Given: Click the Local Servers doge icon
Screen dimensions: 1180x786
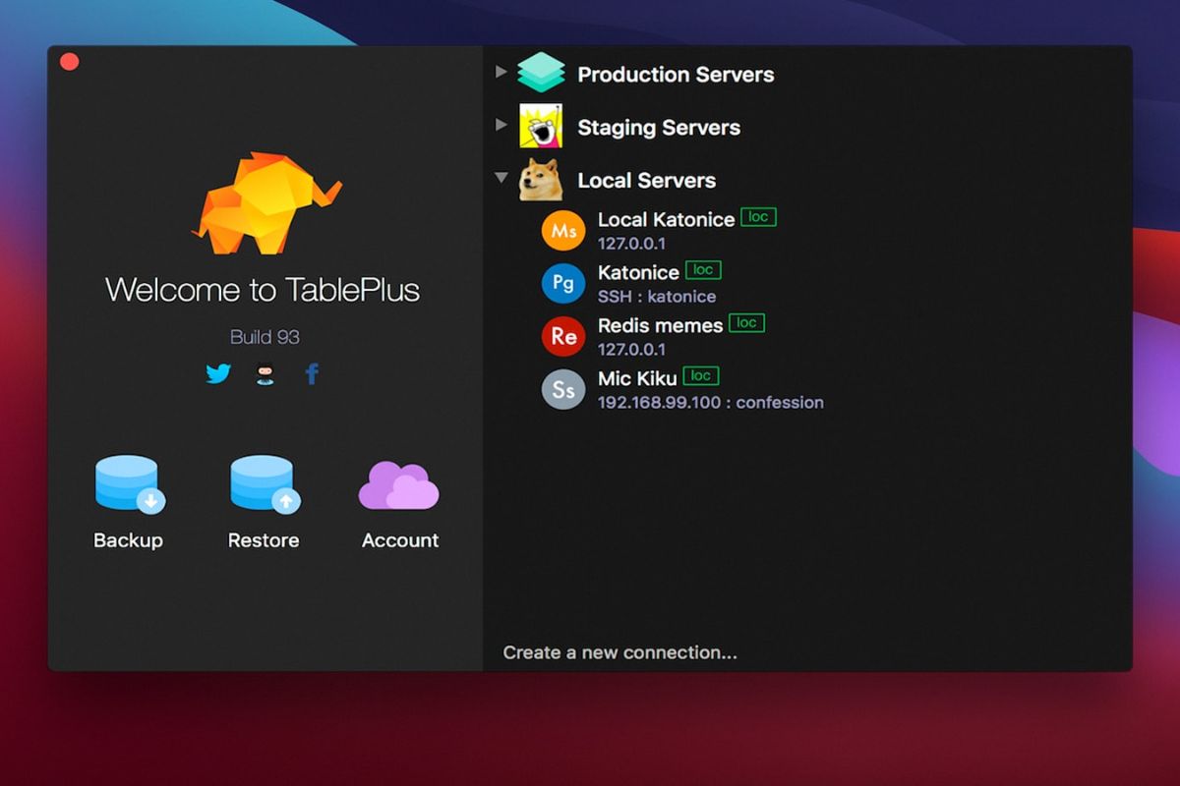Looking at the screenshot, I should (541, 179).
